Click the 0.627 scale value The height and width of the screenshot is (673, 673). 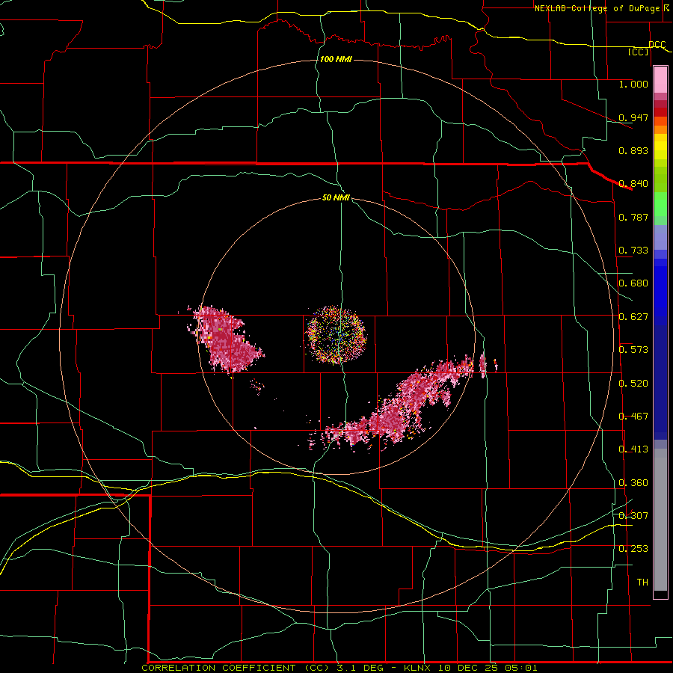tap(633, 317)
